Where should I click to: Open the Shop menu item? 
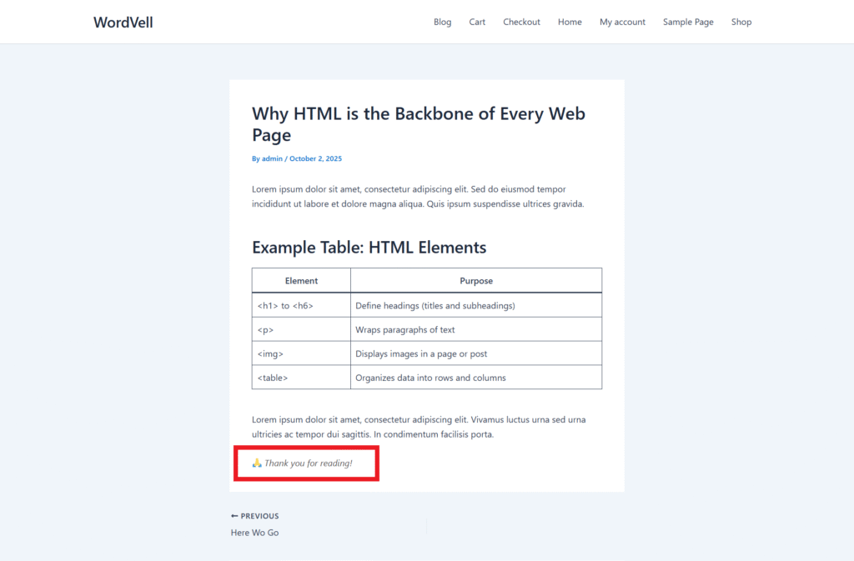pyautogui.click(x=741, y=23)
